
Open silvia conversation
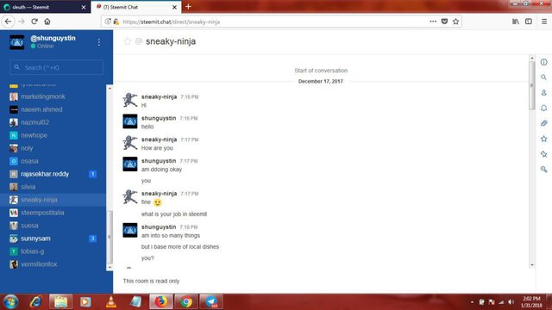pos(53,187)
